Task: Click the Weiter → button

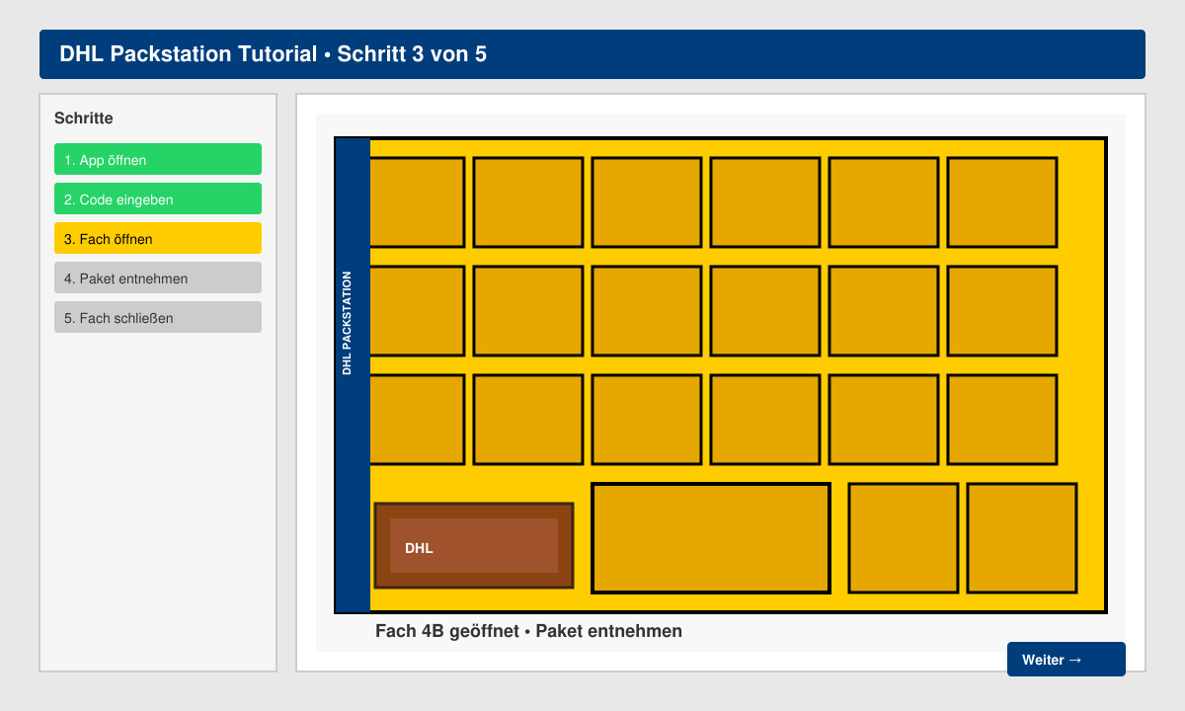Action: click(1066, 660)
